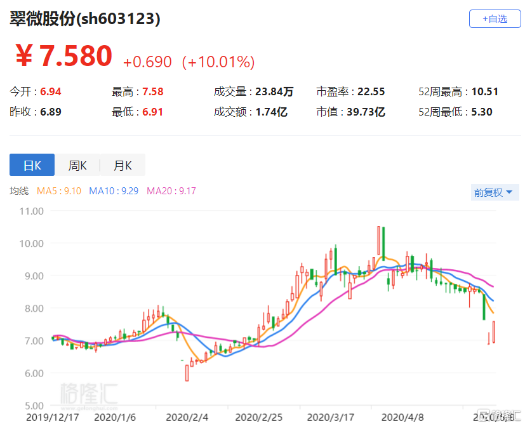The width and height of the screenshot is (525, 426).
Task: Switch to the 日K daily chart tab
Action: 32,165
